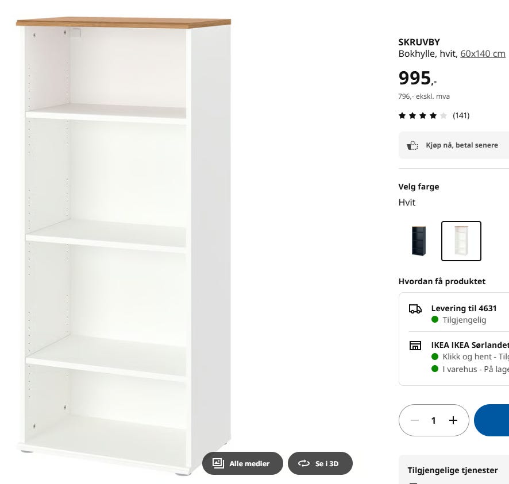Open the 60x140 cm size link

(483, 54)
